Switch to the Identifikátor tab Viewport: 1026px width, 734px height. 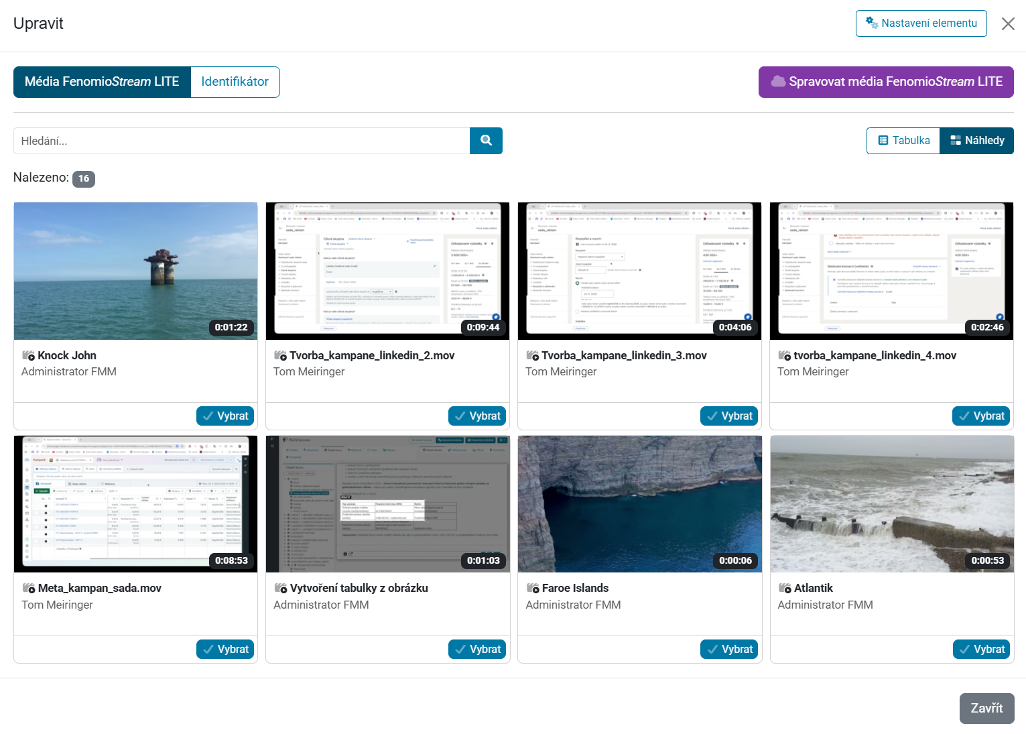tap(235, 82)
